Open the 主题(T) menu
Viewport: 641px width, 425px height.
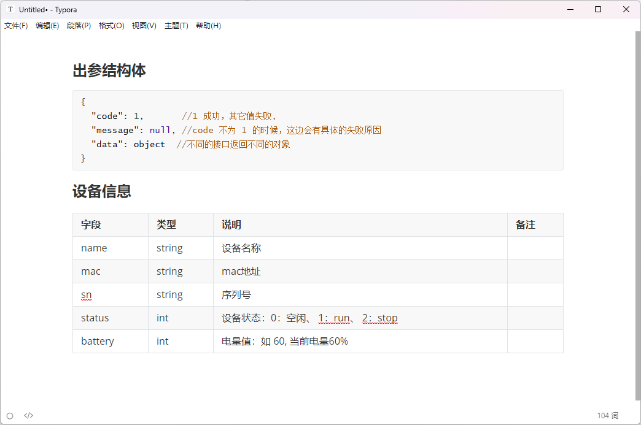pyautogui.click(x=176, y=26)
